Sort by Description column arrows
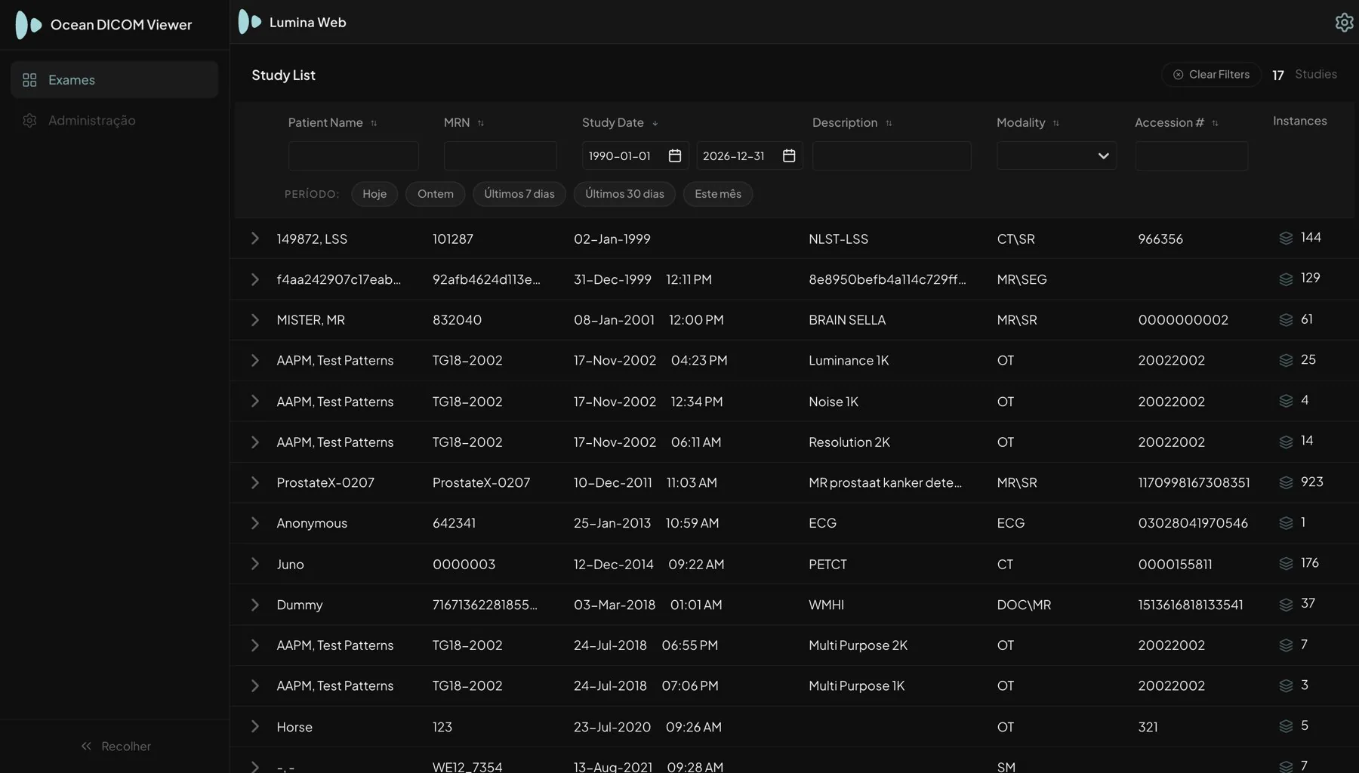The image size is (1359, 773). tap(889, 123)
